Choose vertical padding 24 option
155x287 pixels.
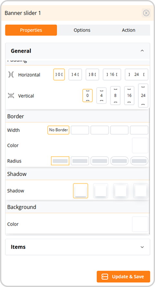pyautogui.click(x=143, y=96)
